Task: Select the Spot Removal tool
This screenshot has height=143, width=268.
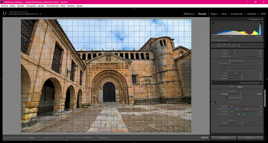Action: tap(219, 45)
